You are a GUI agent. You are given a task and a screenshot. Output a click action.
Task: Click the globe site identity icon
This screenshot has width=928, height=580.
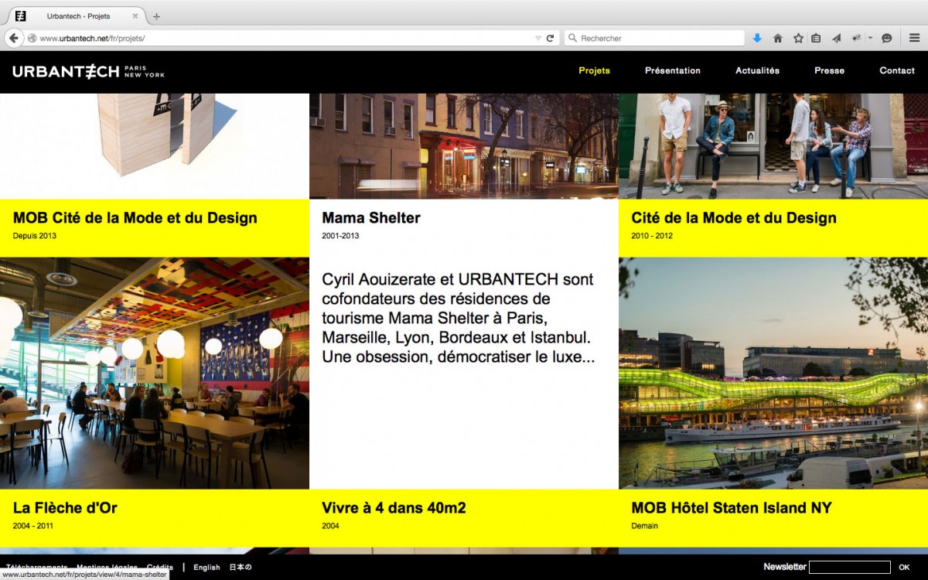tap(32, 38)
